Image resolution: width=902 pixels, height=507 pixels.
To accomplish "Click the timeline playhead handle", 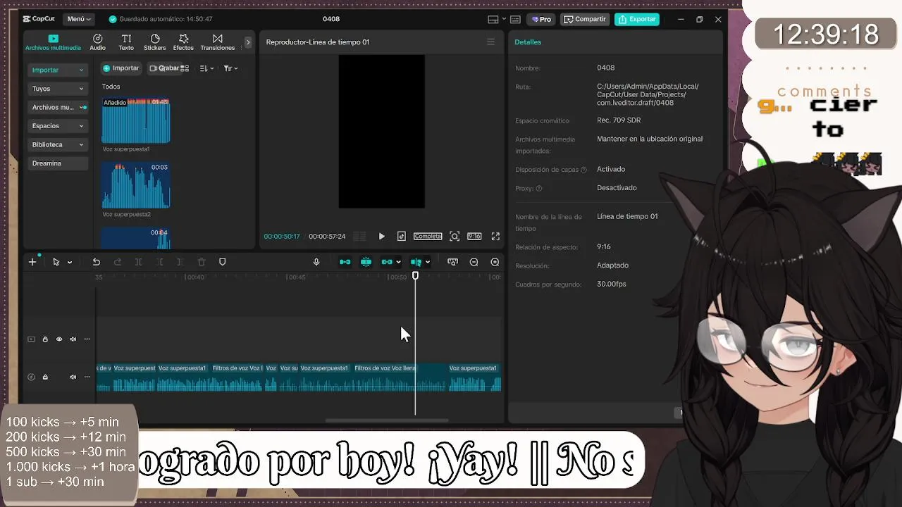I will coord(415,276).
